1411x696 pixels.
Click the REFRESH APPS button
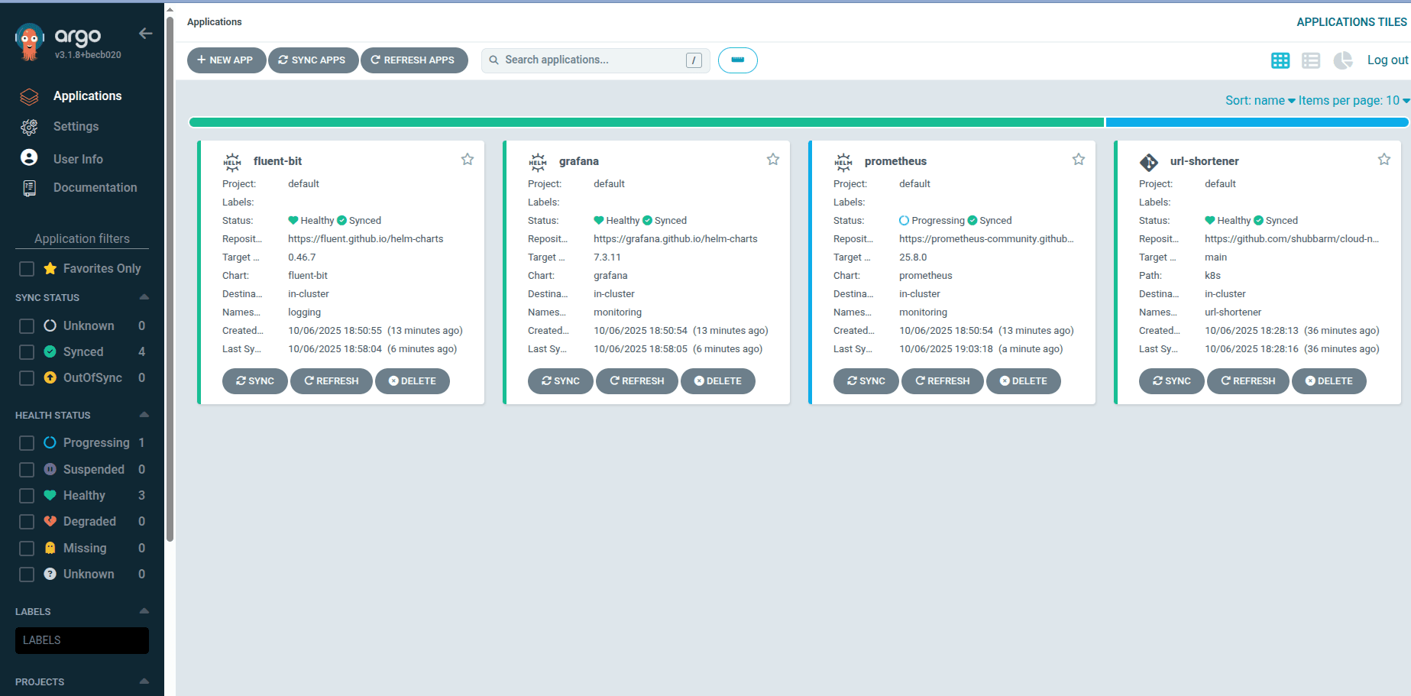[x=414, y=60]
